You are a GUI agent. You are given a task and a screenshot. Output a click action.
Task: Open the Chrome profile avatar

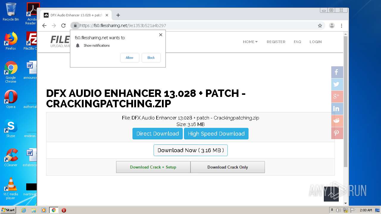pyautogui.click(x=332, y=26)
